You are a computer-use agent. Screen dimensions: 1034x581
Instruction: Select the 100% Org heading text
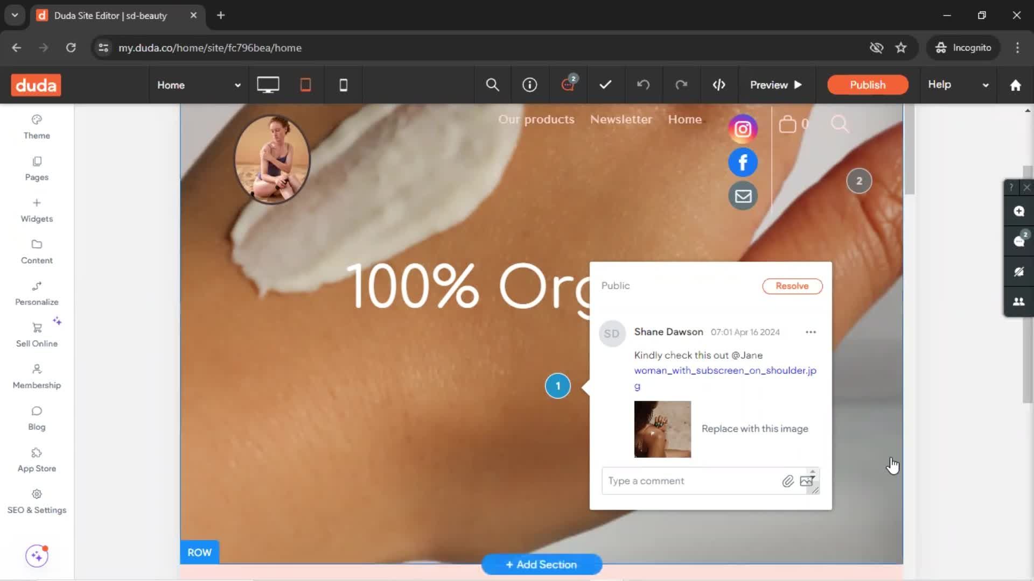(469, 287)
